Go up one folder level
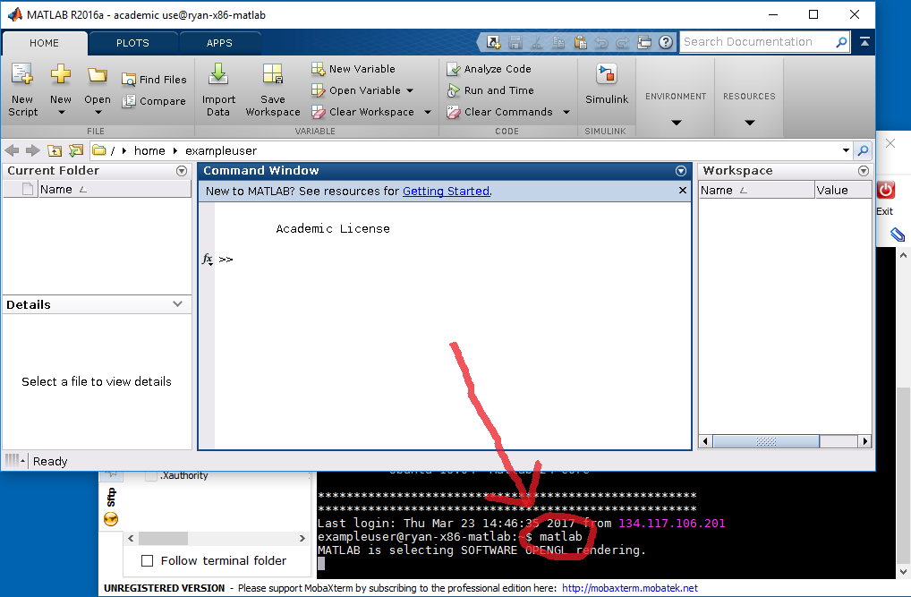911x597 pixels. pos(55,150)
